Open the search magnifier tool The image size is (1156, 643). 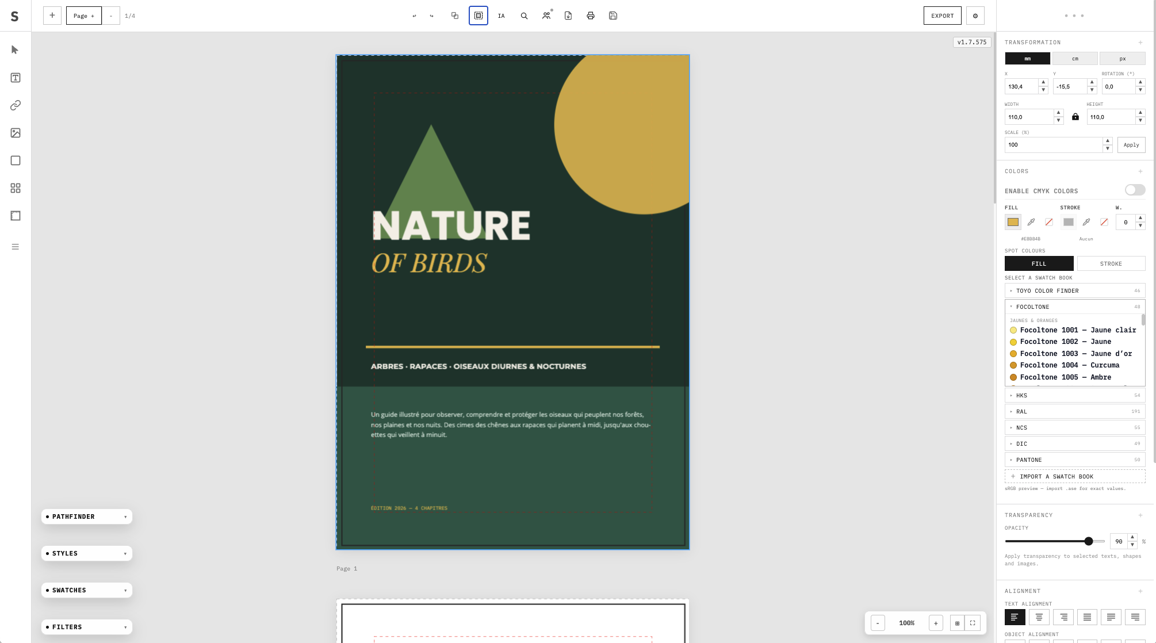point(524,16)
